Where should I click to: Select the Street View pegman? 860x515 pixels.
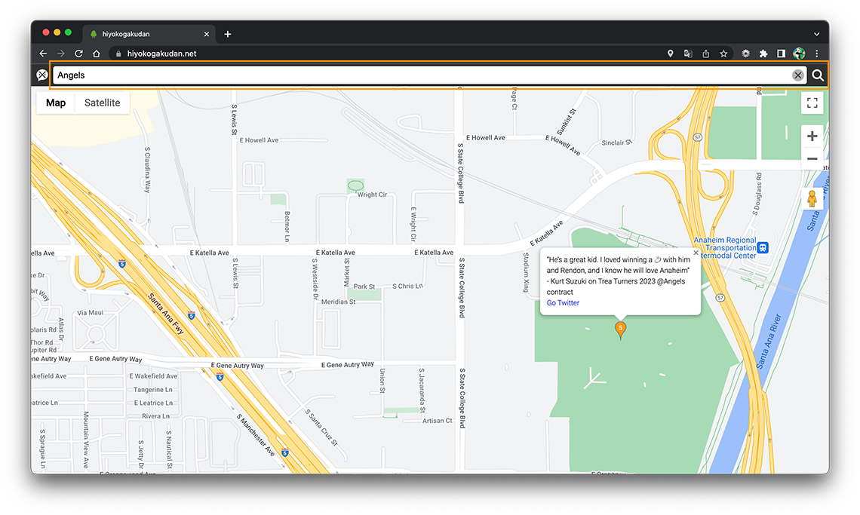click(812, 198)
